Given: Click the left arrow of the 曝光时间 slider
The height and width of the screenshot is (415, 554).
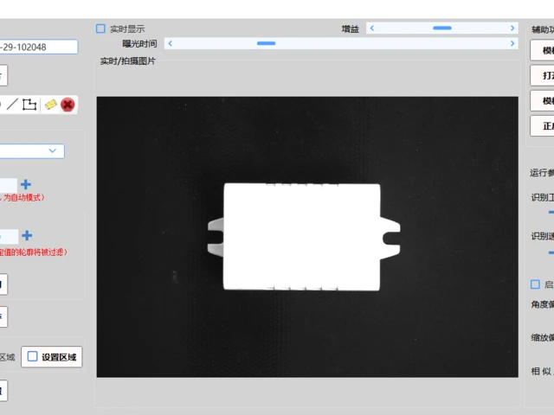Looking at the screenshot, I should click(x=170, y=43).
